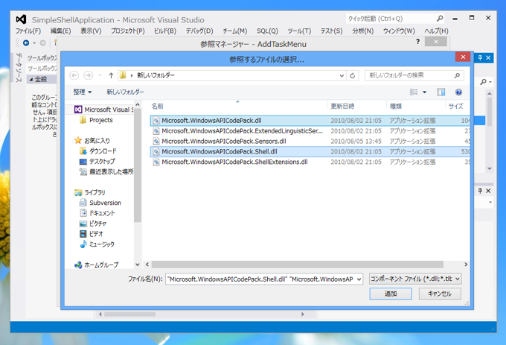This screenshot has width=506, height=345.
Task: Open view options dropdown arrow
Action: point(425,92)
